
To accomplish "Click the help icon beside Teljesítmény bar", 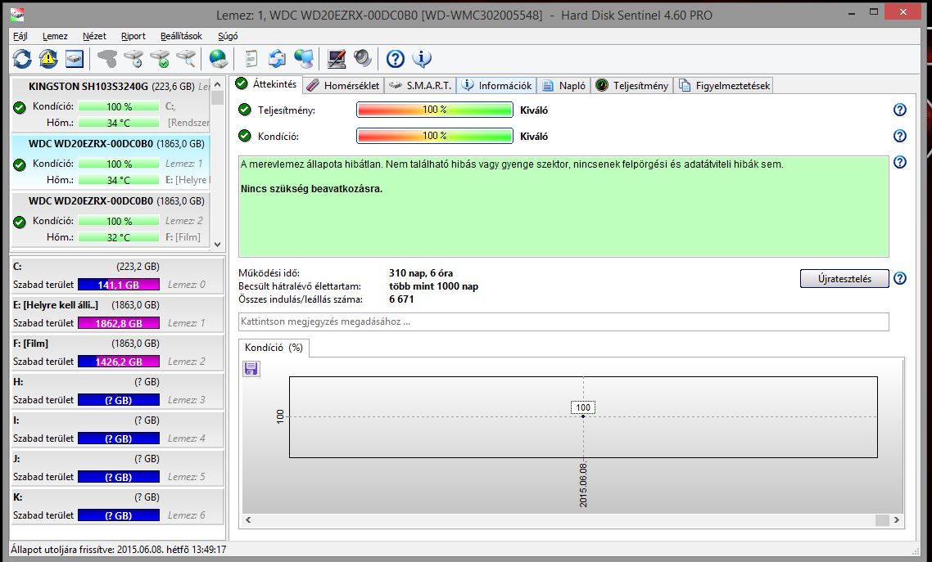I will pos(900,110).
